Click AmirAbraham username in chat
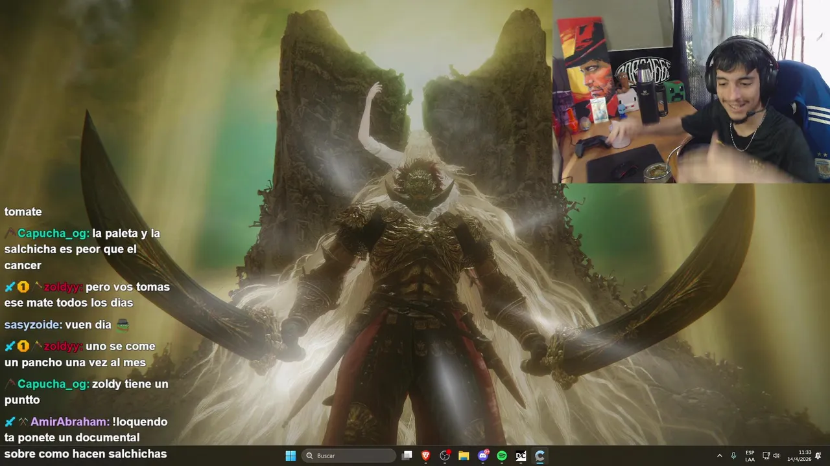Screen dimensions: 830x466 click(70, 421)
